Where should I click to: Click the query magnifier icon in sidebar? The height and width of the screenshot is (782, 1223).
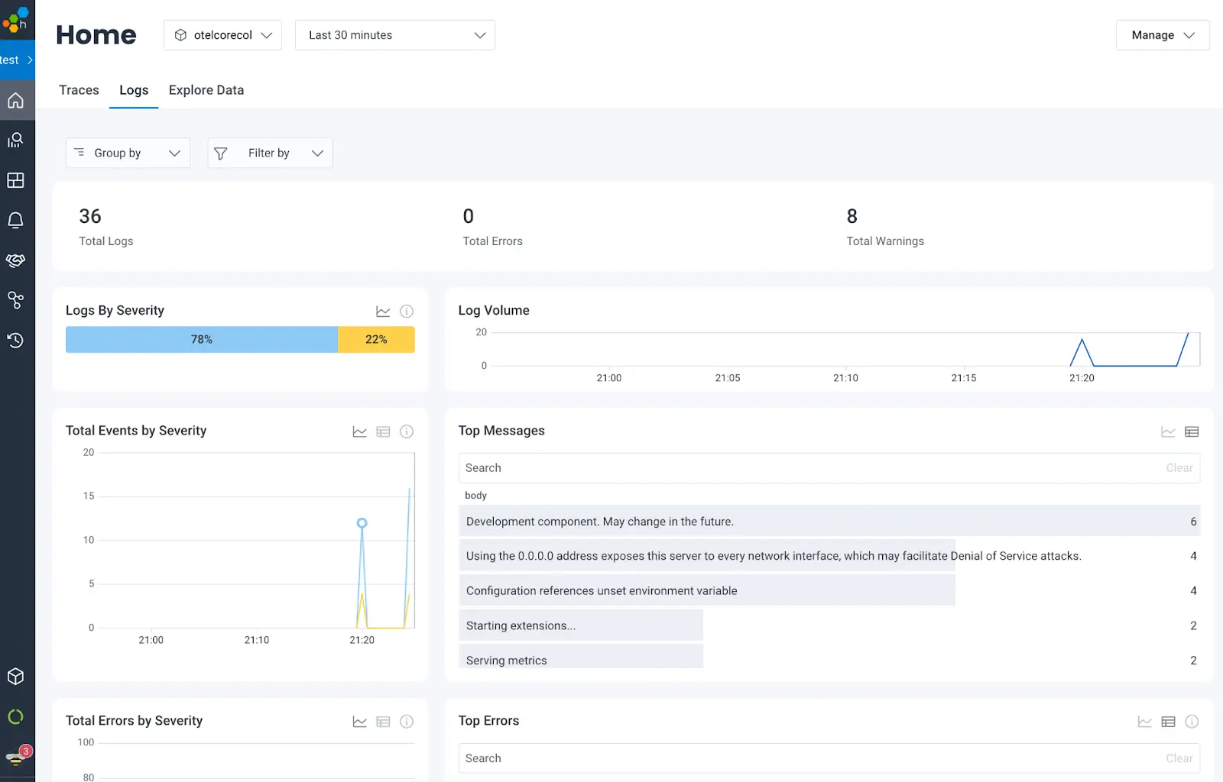[16, 141]
